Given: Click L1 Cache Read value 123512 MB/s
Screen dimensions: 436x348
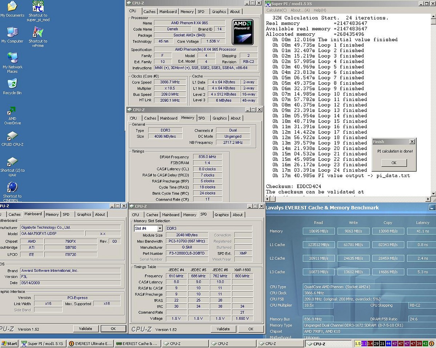Looking at the screenshot, I should pos(318,245).
